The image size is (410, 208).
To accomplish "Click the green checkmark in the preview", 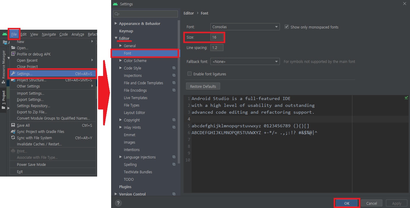I will 406,98.
